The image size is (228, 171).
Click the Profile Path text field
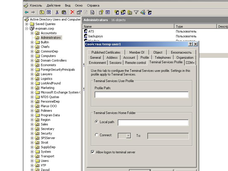click(141, 95)
